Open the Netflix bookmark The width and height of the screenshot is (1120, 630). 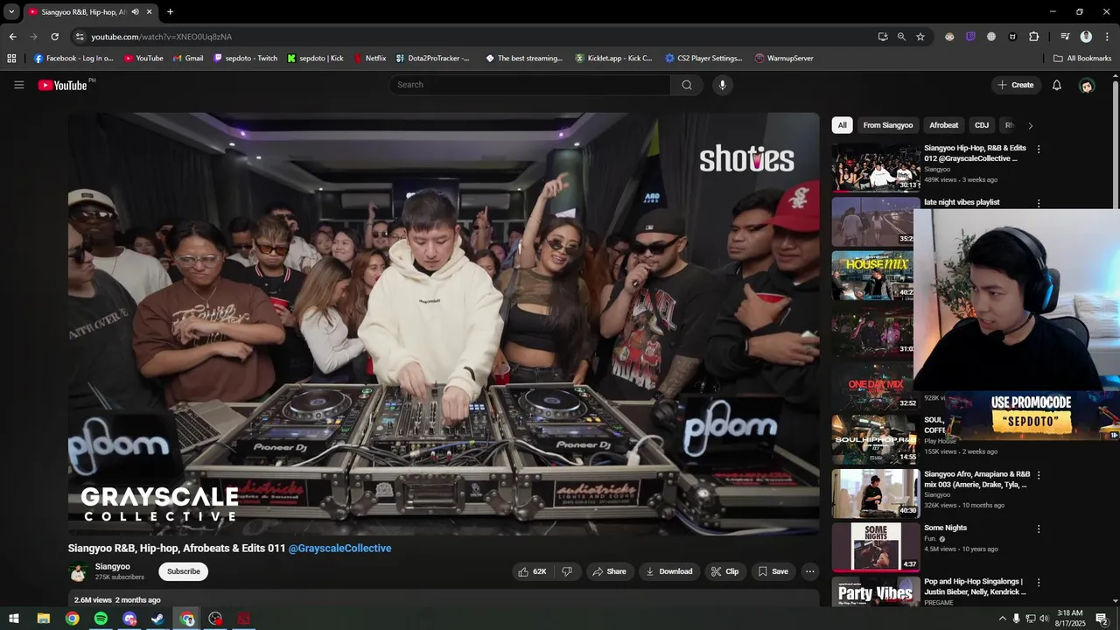369,59
